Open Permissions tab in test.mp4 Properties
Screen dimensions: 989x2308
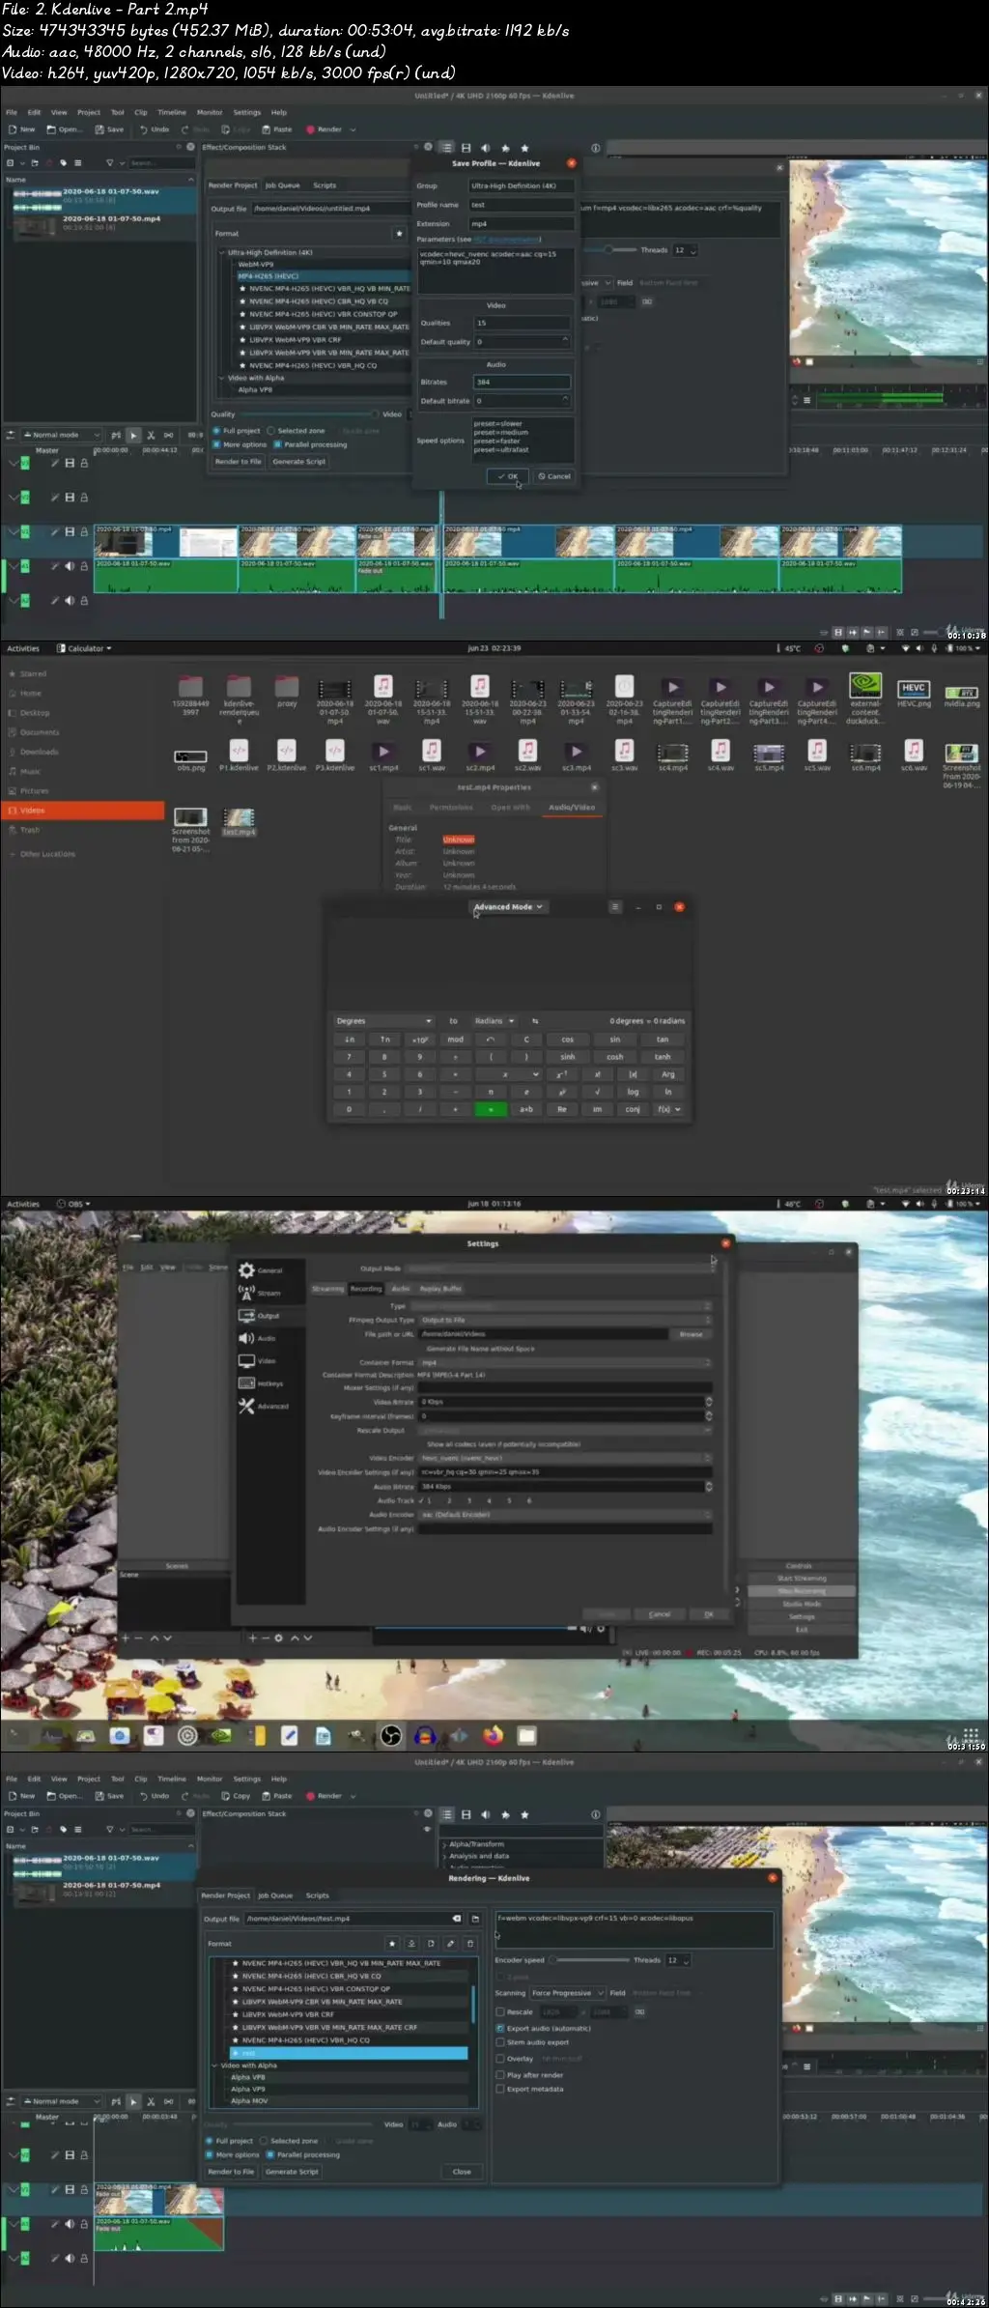(x=451, y=807)
